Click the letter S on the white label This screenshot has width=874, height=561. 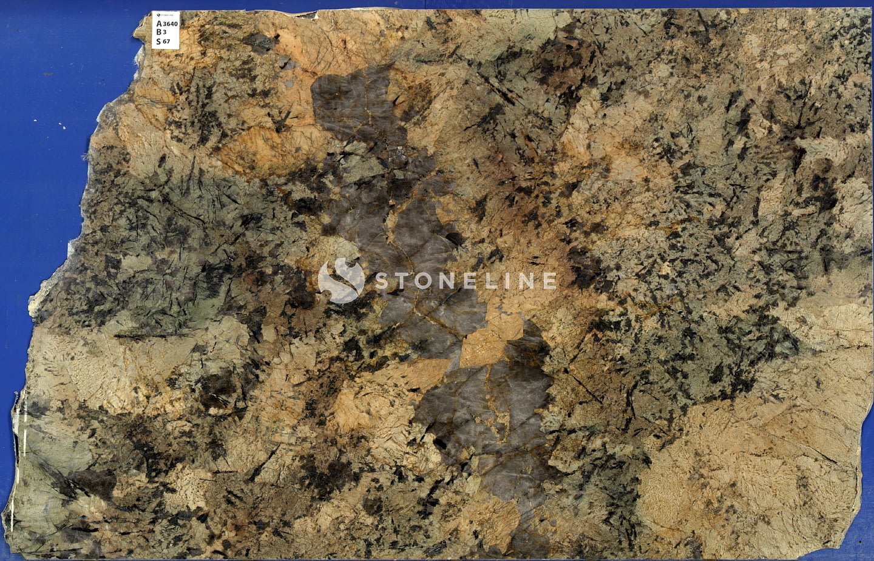(x=158, y=42)
